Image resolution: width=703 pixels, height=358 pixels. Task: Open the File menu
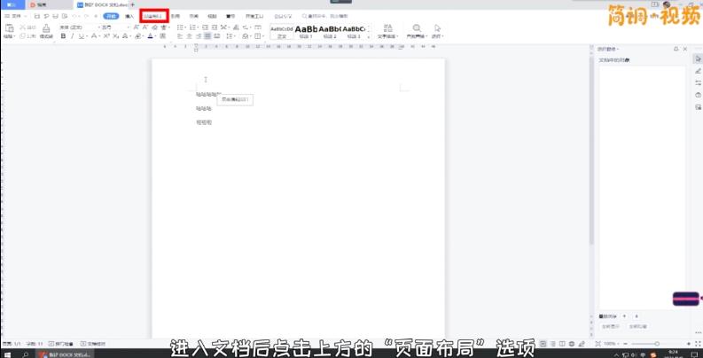click(14, 16)
